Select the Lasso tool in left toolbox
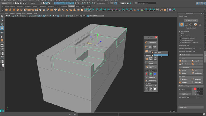Viewport: 206px width, 116px height. click(x=2, y=20)
